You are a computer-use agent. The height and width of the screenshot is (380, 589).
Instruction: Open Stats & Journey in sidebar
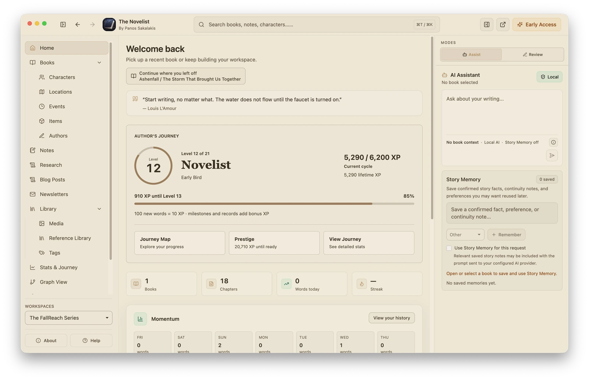coord(67,268)
